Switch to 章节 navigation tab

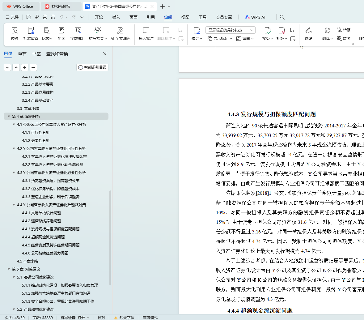[x=22, y=54]
